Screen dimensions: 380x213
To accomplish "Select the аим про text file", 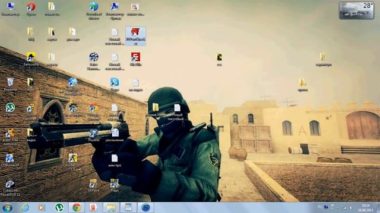I will (115, 160).
